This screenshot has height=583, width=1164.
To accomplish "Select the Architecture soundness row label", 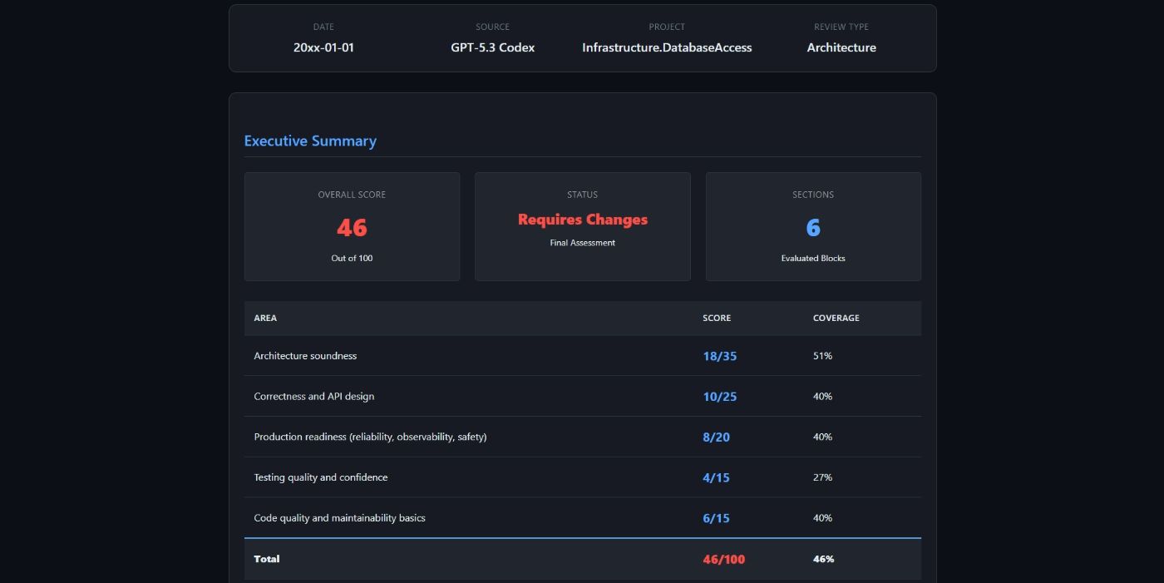I will tap(305, 356).
